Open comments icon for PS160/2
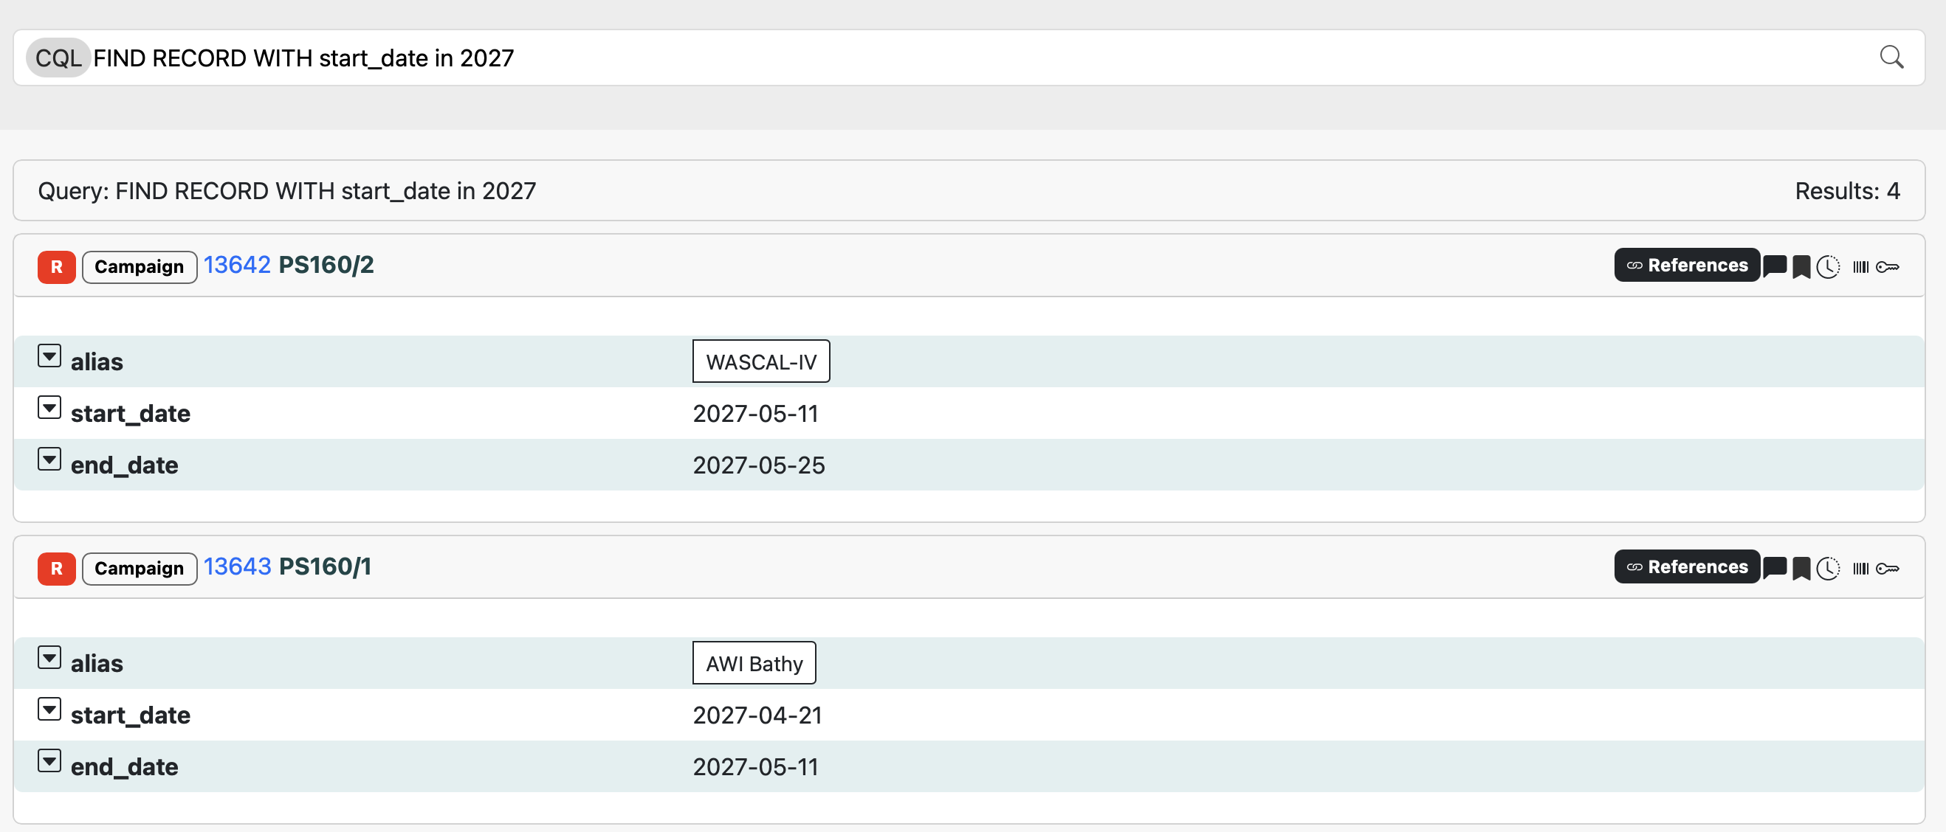This screenshot has height=832, width=1946. click(x=1775, y=266)
